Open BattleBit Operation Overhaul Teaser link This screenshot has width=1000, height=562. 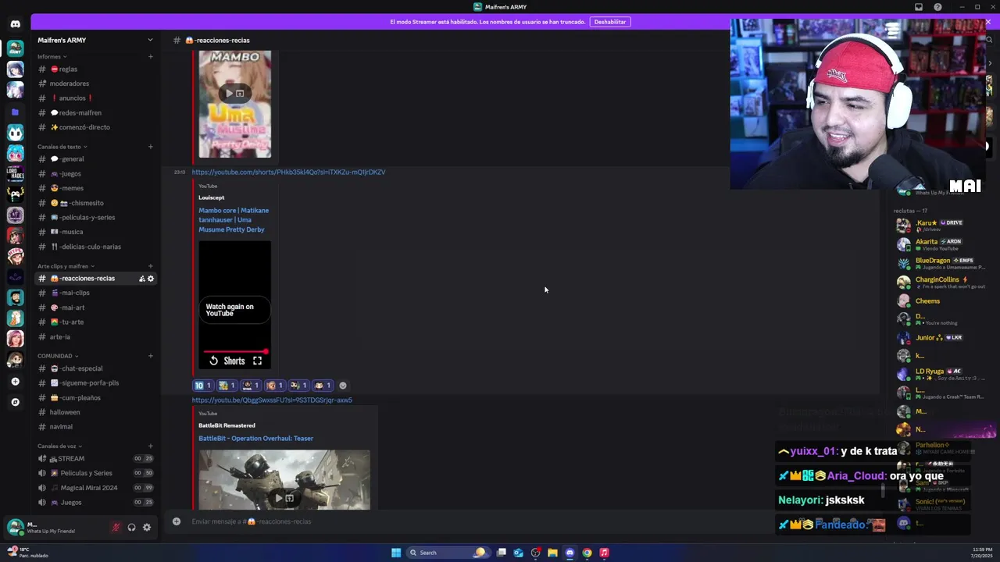tap(255, 439)
